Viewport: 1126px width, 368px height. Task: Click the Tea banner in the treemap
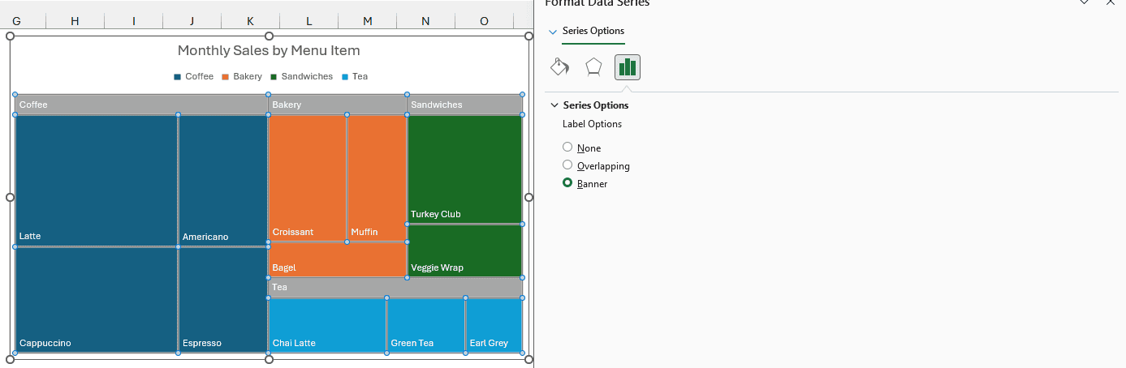(395, 287)
